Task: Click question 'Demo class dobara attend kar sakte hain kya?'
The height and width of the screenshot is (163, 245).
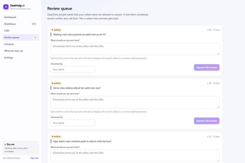Action: 77,88
